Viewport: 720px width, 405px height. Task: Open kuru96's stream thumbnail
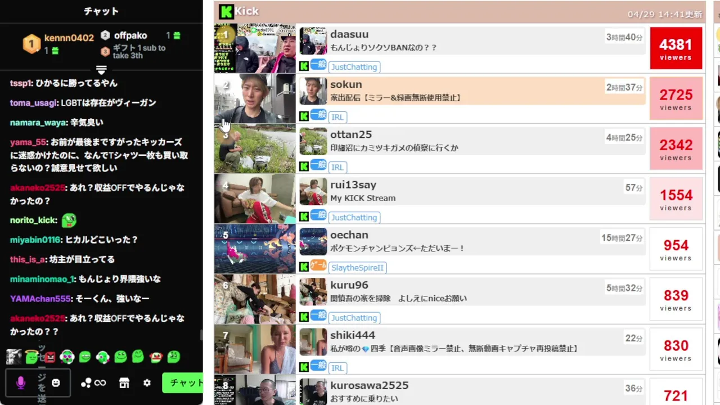point(255,299)
